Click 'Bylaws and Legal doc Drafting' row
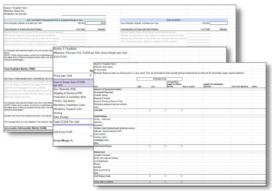This screenshot has height=191, width=272. pos(106,158)
